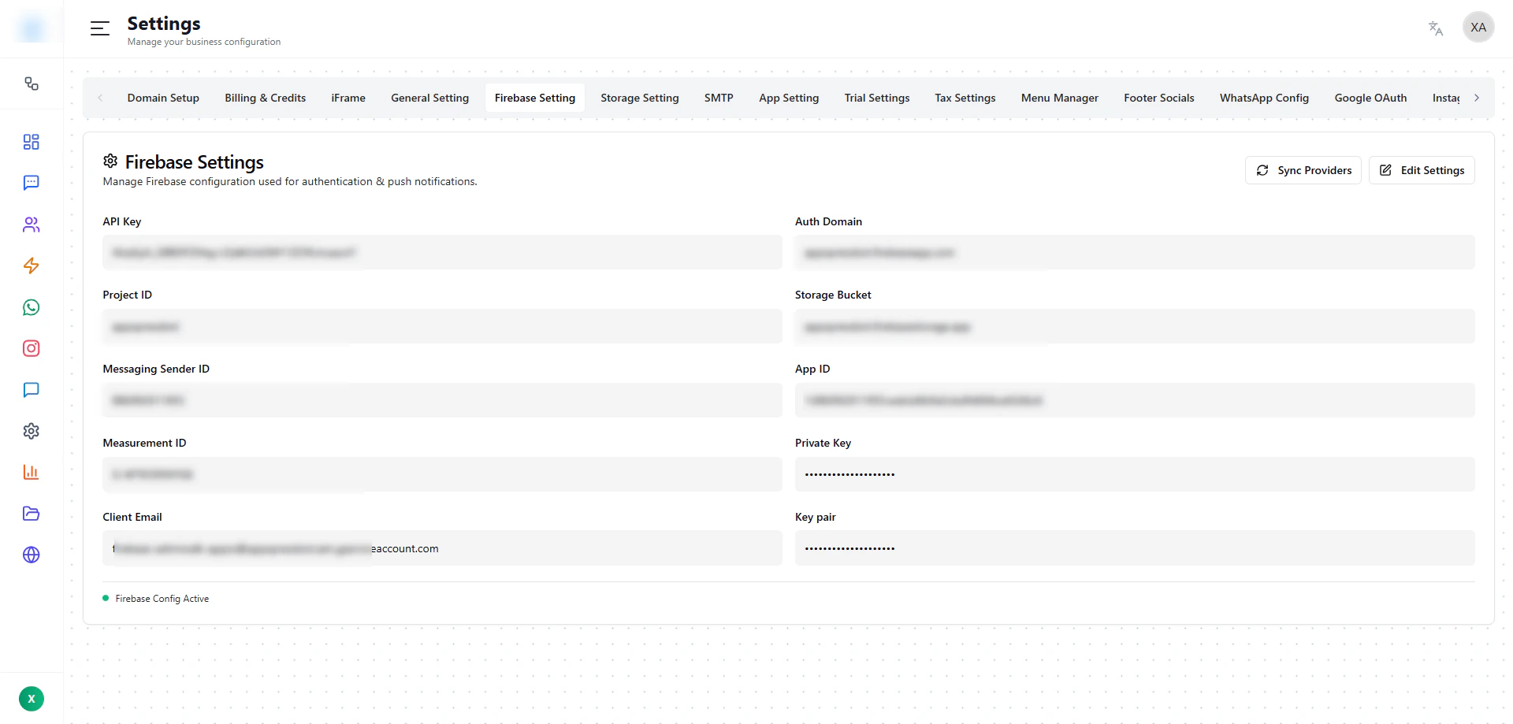Click the Project ID field
Image resolution: width=1513 pixels, height=724 pixels.
pyautogui.click(x=442, y=326)
